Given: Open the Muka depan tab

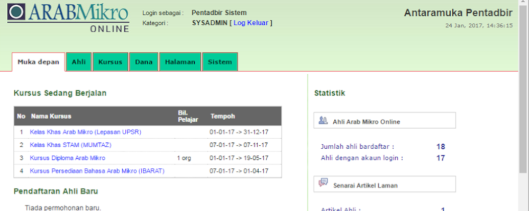Looking at the screenshot, I should pos(38,62).
